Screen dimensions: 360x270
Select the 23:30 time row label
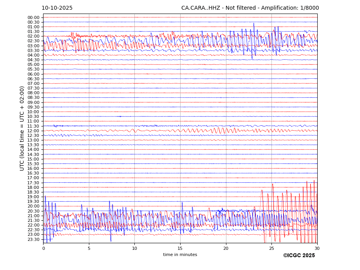(x=33, y=239)
